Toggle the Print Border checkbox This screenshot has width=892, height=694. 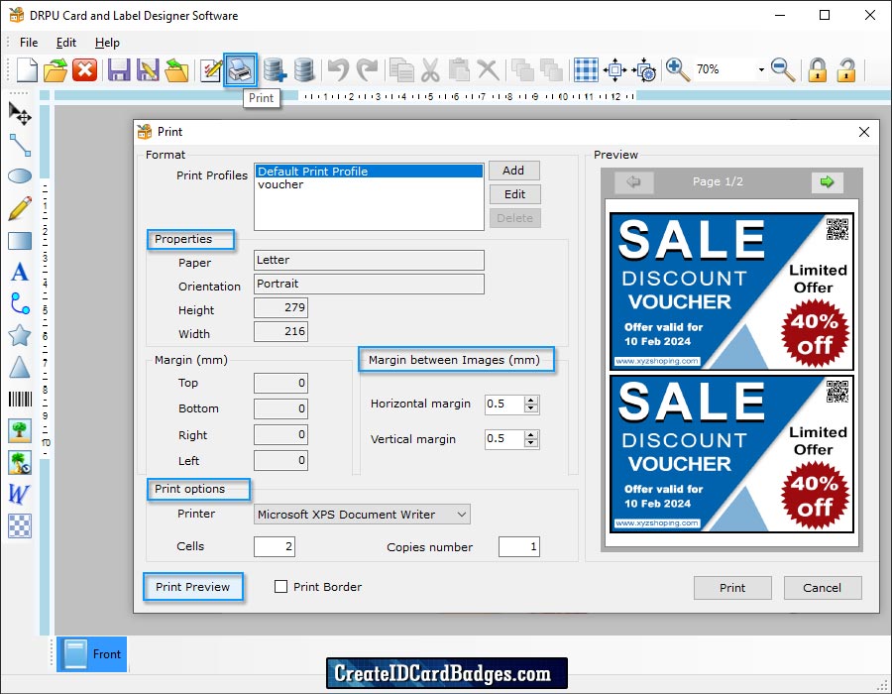(281, 587)
